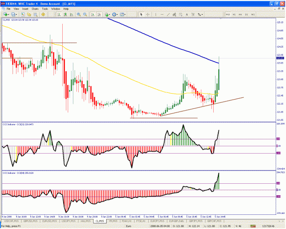Open the Profiles icon in the toolbar
Viewport: 286px width, 229px height.
(x=13, y=14)
